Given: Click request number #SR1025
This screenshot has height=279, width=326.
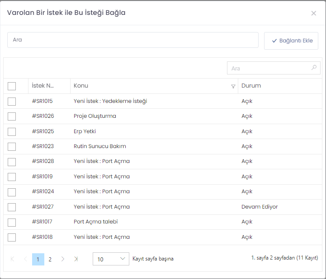Looking at the screenshot, I should 43,131.
